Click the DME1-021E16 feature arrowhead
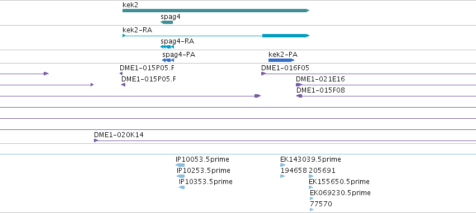 [x=299, y=85]
